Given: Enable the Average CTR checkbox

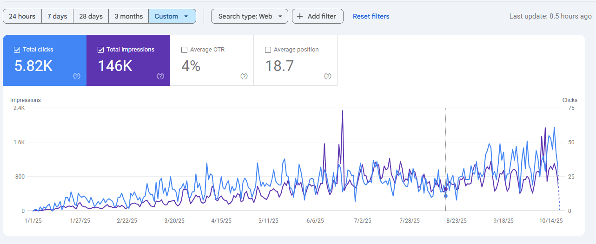Looking at the screenshot, I should pos(185,50).
